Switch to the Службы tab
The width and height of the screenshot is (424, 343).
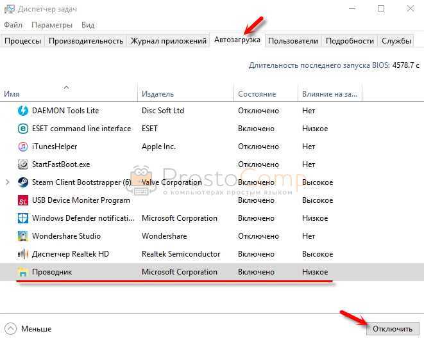tap(396, 41)
